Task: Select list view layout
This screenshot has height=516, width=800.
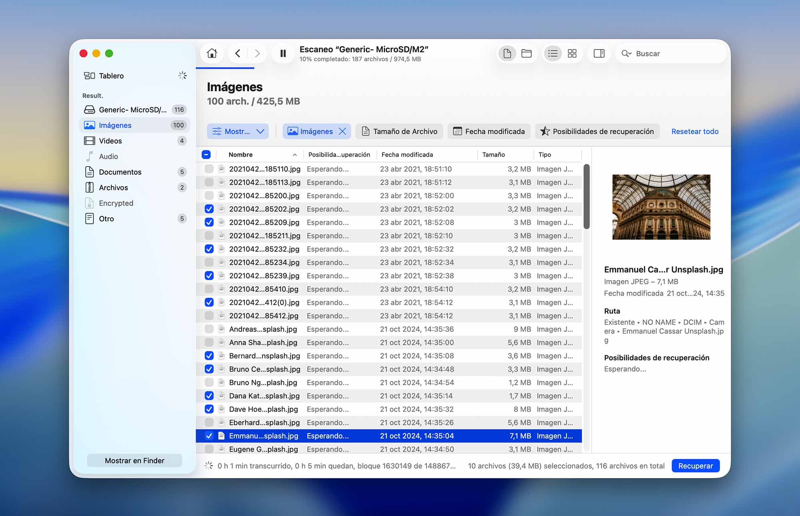Action: (x=553, y=53)
